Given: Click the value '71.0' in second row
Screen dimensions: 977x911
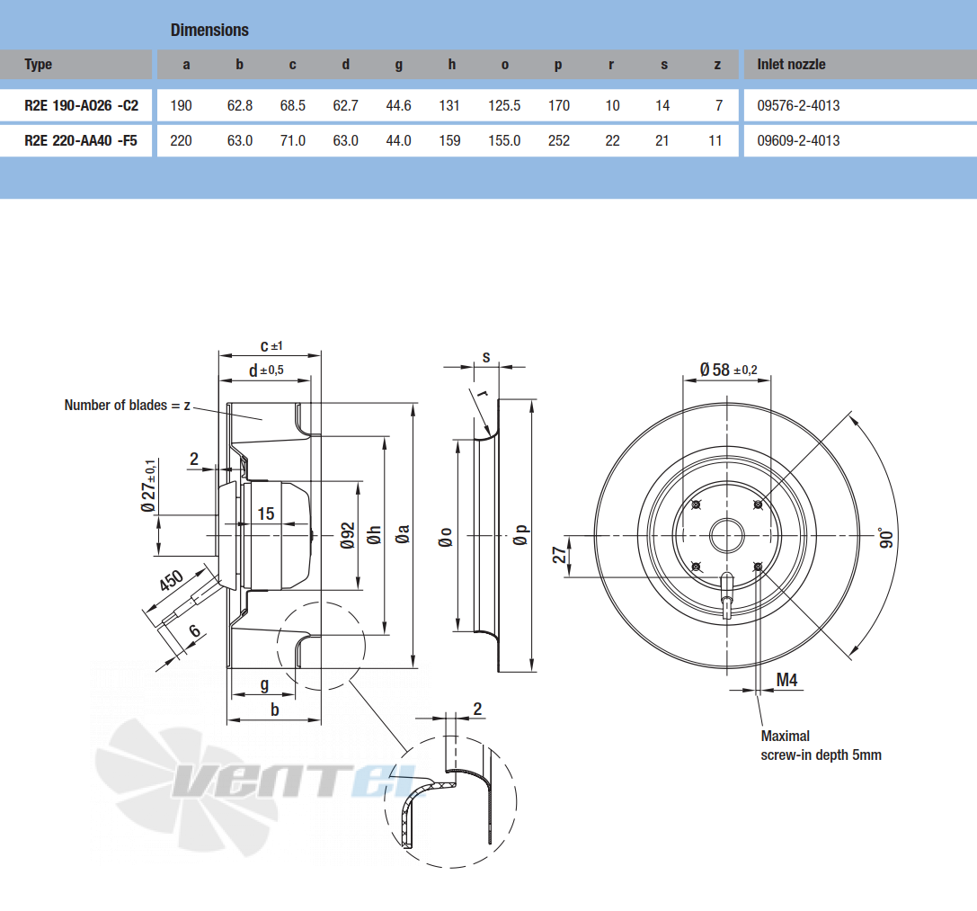Looking at the screenshot, I should coord(293,140).
